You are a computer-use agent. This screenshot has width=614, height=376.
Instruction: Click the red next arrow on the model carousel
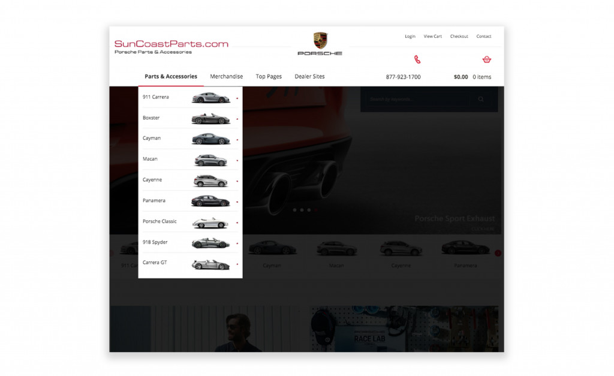(497, 253)
